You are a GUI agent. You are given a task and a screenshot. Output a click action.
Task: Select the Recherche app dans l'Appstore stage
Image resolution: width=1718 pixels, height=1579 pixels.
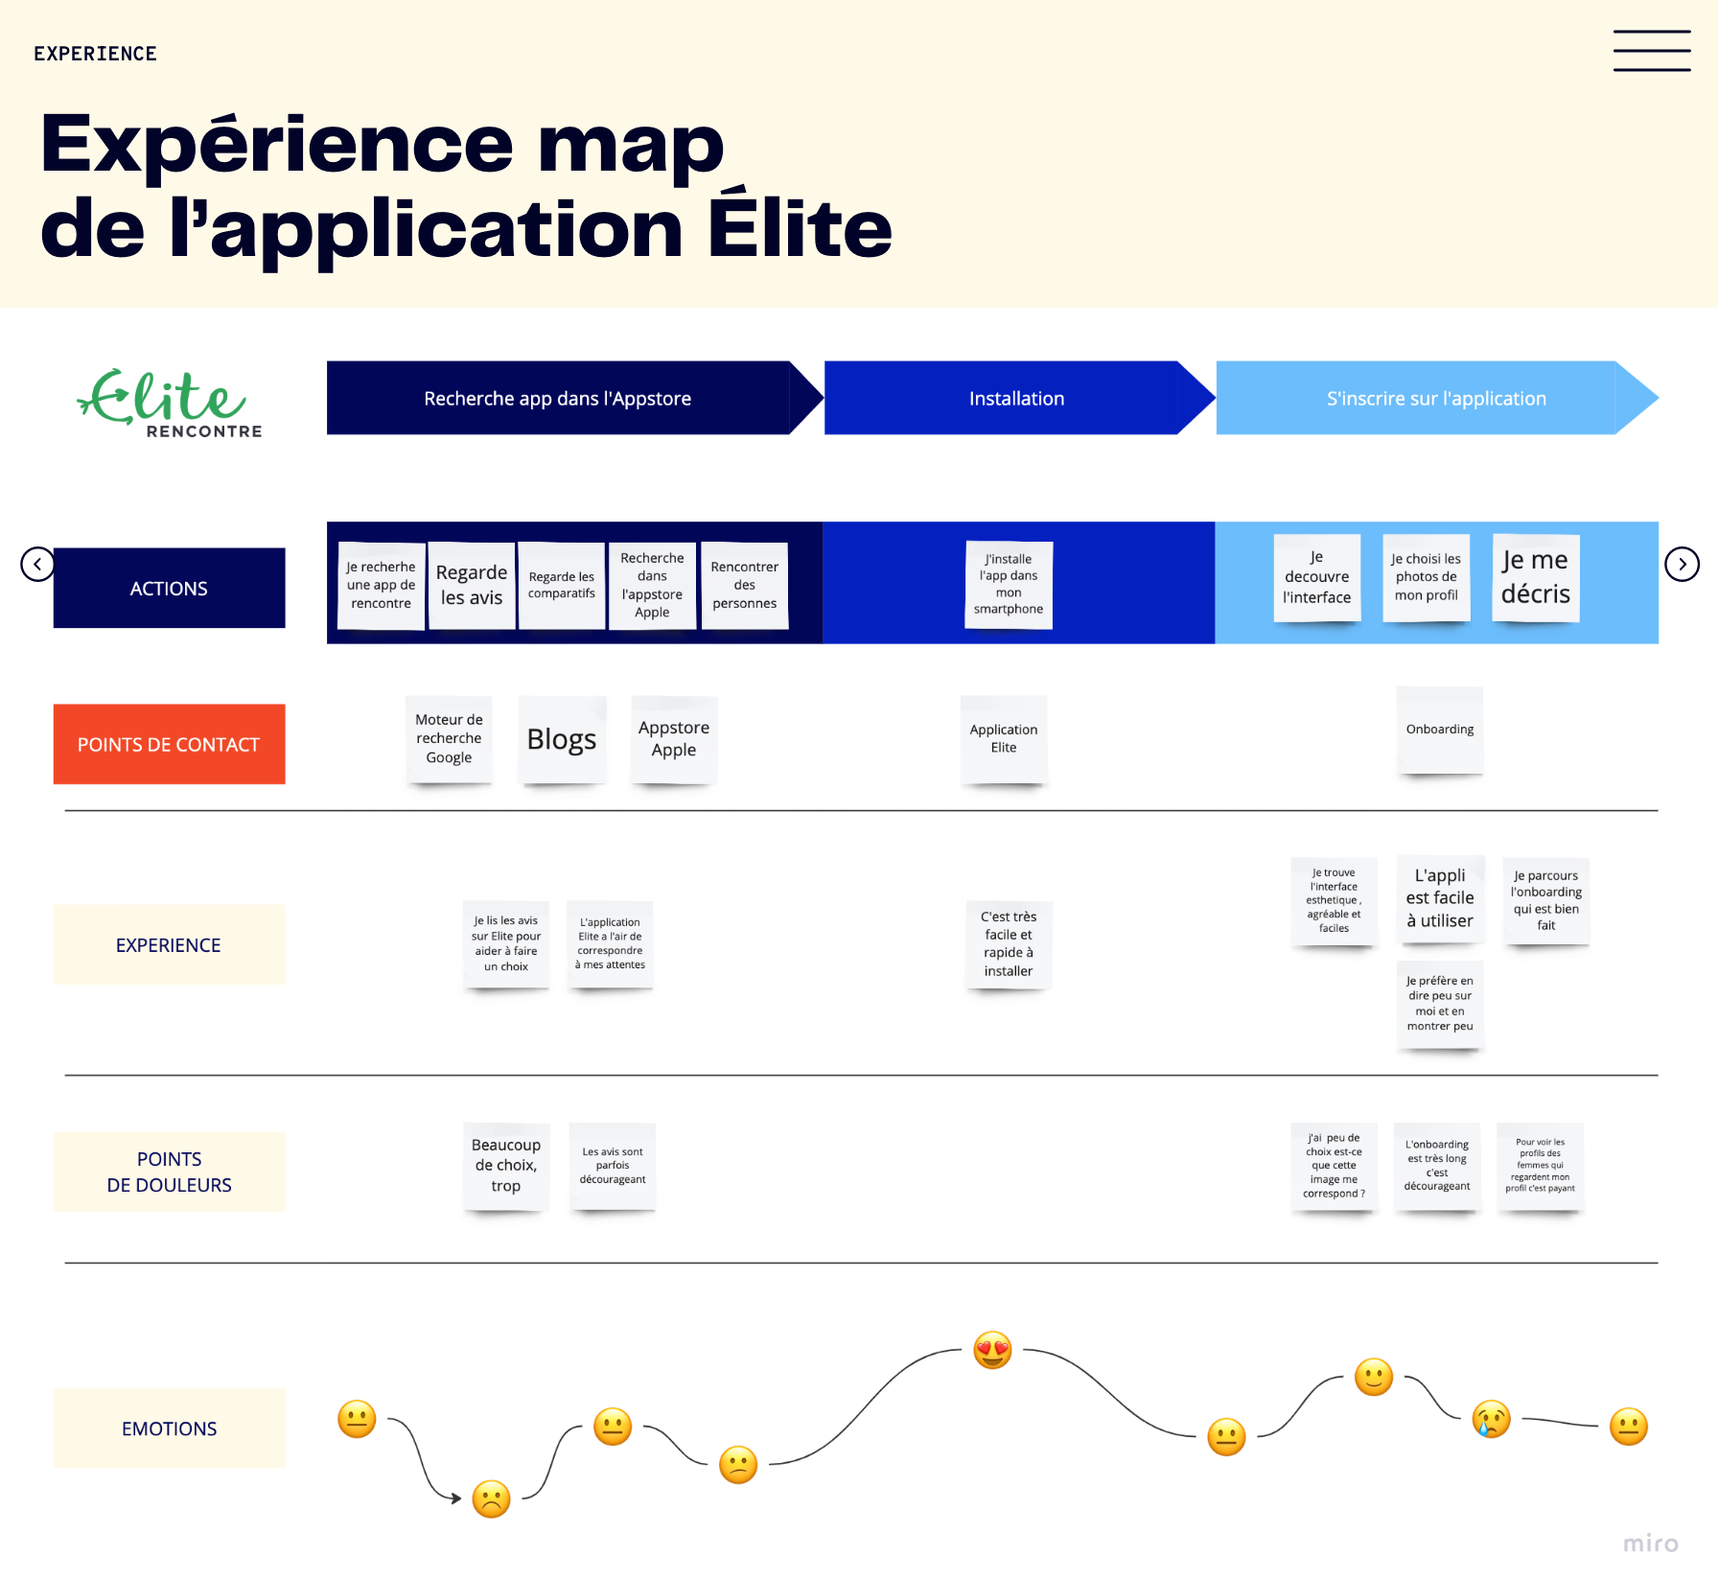pyautogui.click(x=573, y=398)
